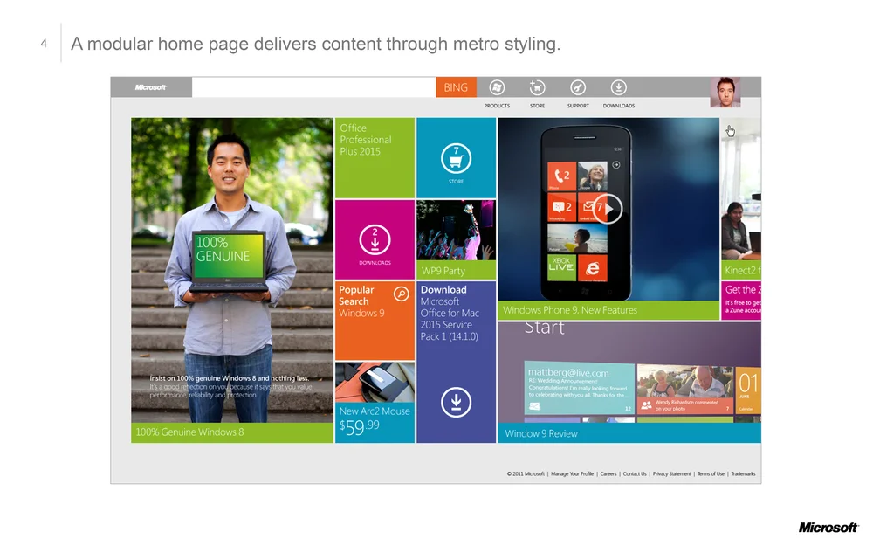Image resolution: width=873 pixels, height=546 pixels.
Task: Open the Privacy Statement footer link
Action: pyautogui.click(x=672, y=474)
